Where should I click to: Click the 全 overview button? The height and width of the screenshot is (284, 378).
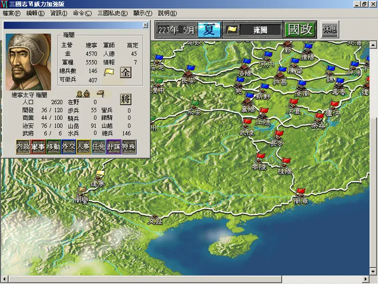coord(126,72)
